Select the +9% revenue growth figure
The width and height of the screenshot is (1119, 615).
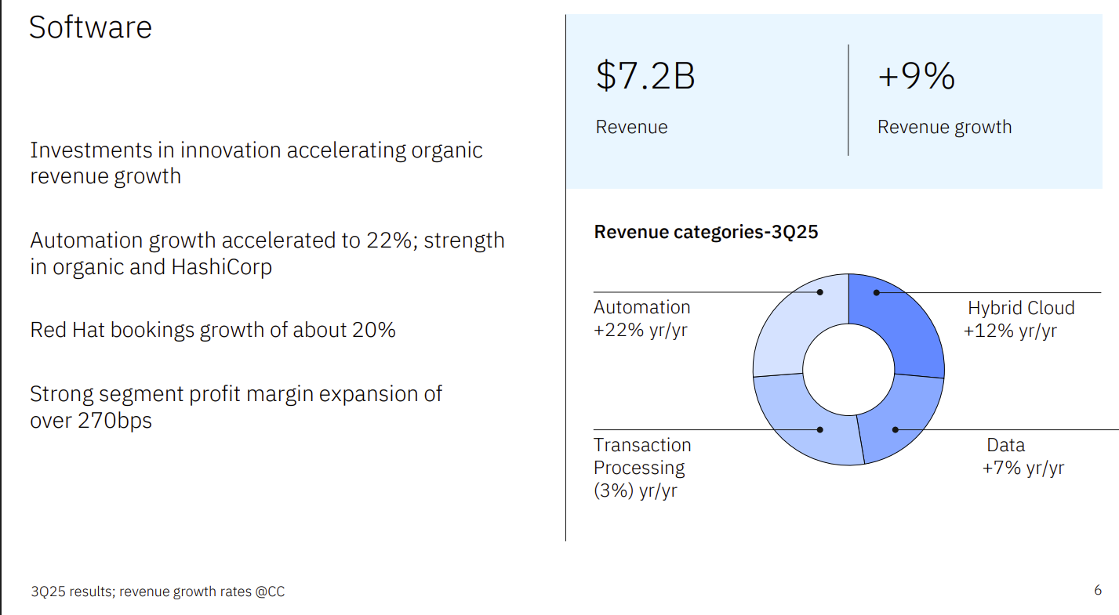(916, 76)
